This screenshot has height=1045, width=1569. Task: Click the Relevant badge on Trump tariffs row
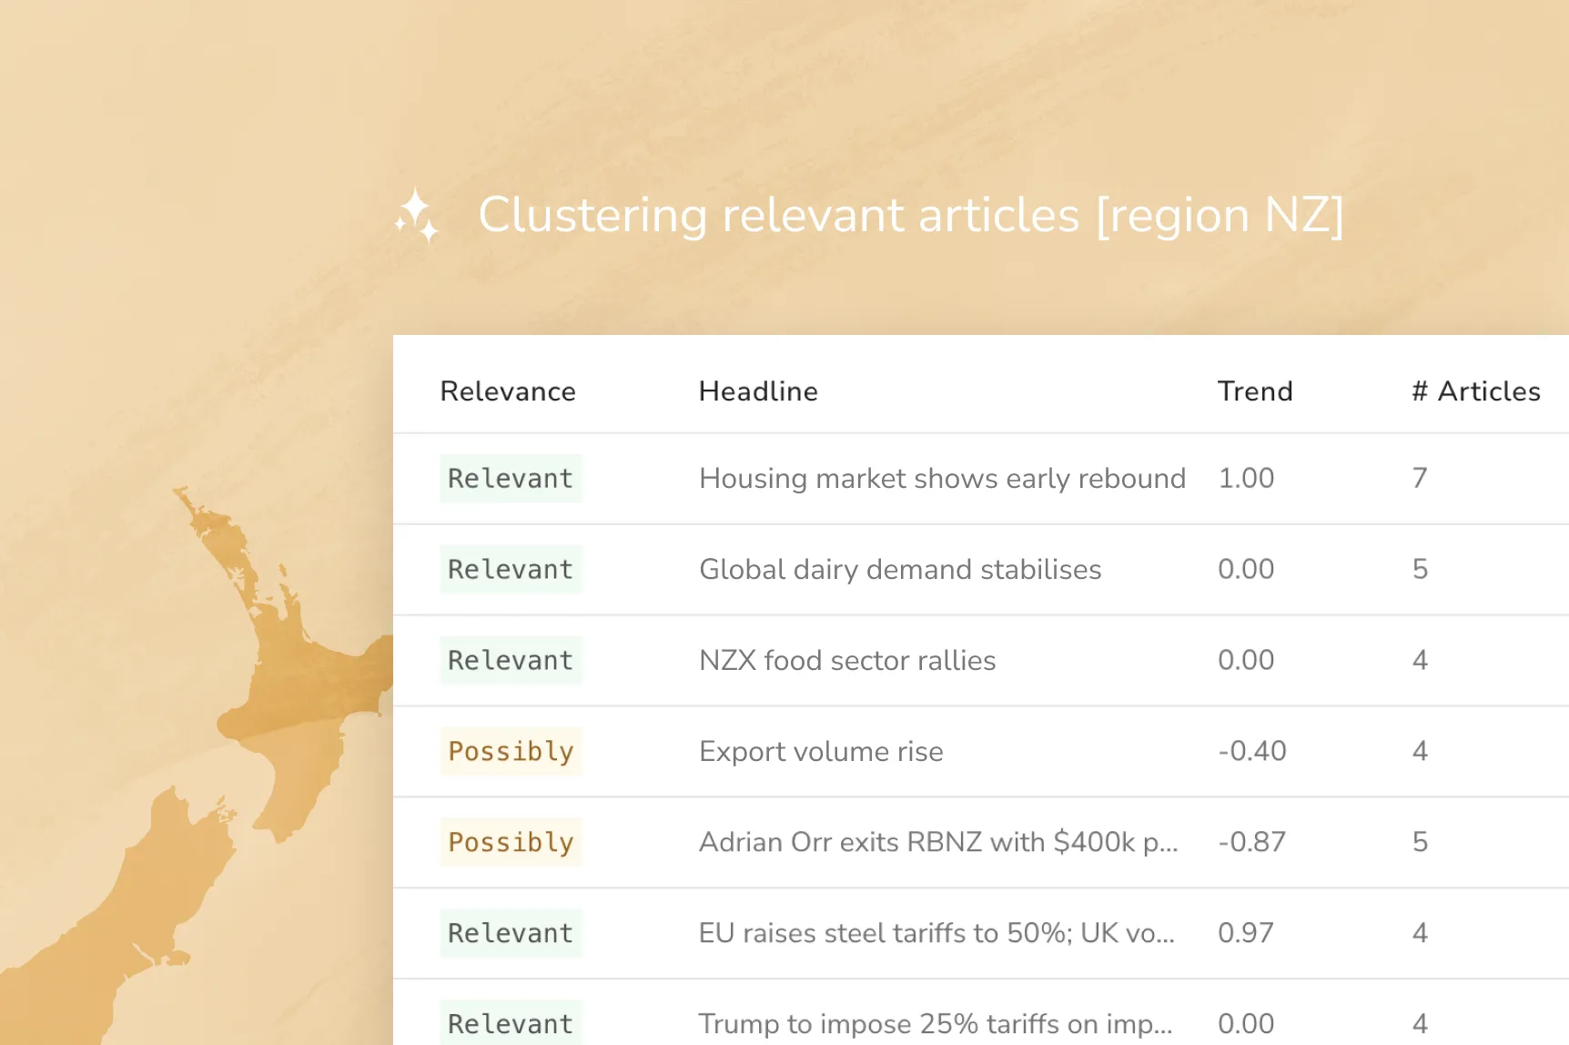click(511, 1021)
